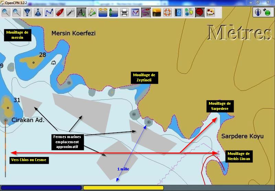Change the color scheme via sunset icon

tap(156, 13)
